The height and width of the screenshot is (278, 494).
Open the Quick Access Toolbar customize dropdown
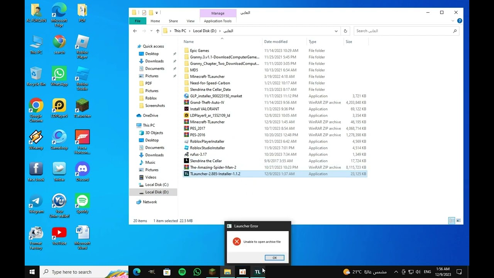(157, 13)
